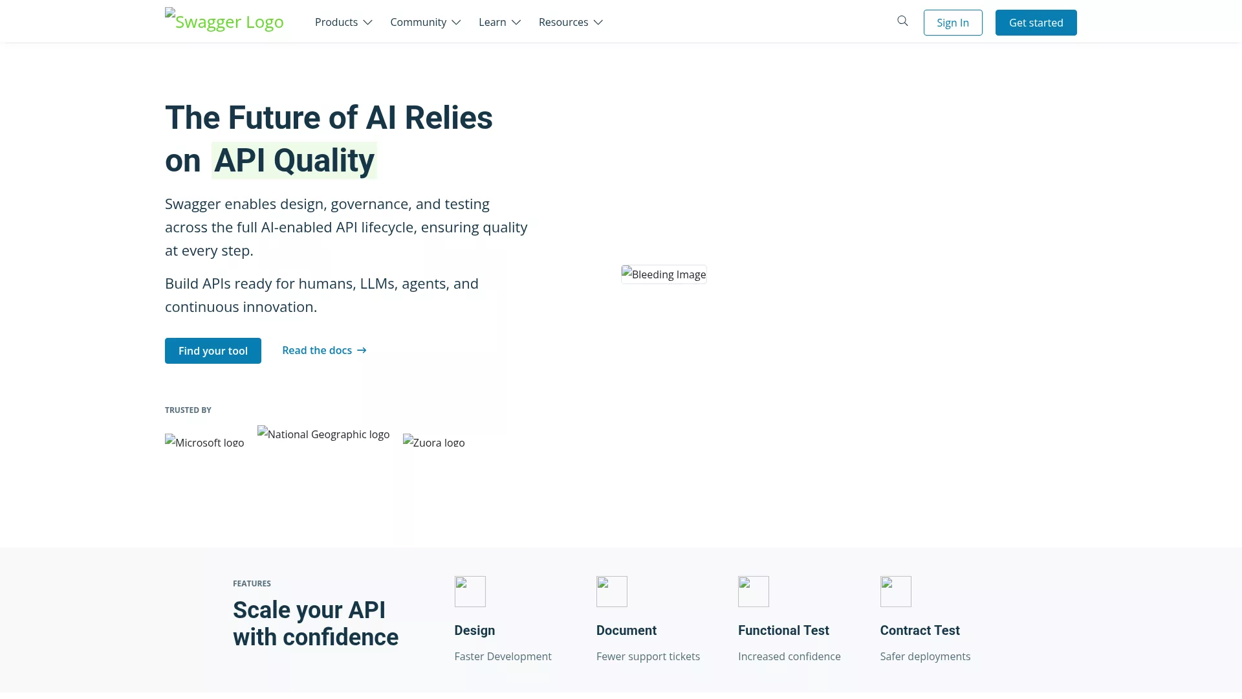Viewport: 1242px width, 699px height.
Task: Click the Find your tool button
Action: pos(213,351)
